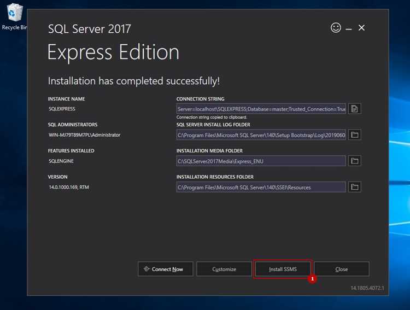Viewport: 410px width, 310px height.
Task: Select the install log folder path field
Action: 261,135
